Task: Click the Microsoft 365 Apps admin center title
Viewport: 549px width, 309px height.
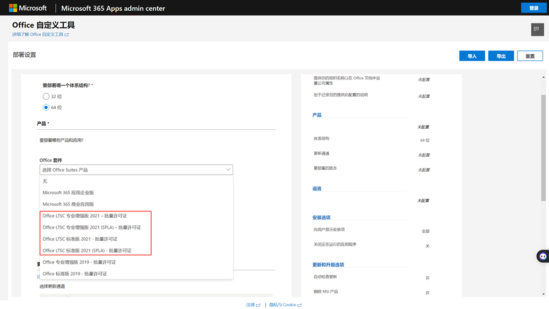Action: [113, 8]
